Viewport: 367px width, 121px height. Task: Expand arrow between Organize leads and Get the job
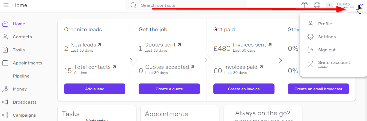131,60
